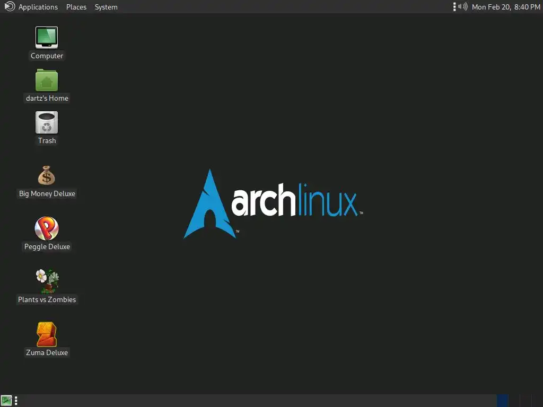Click the volume speaker icon in the top panel
The image size is (543, 407).
[462, 6]
